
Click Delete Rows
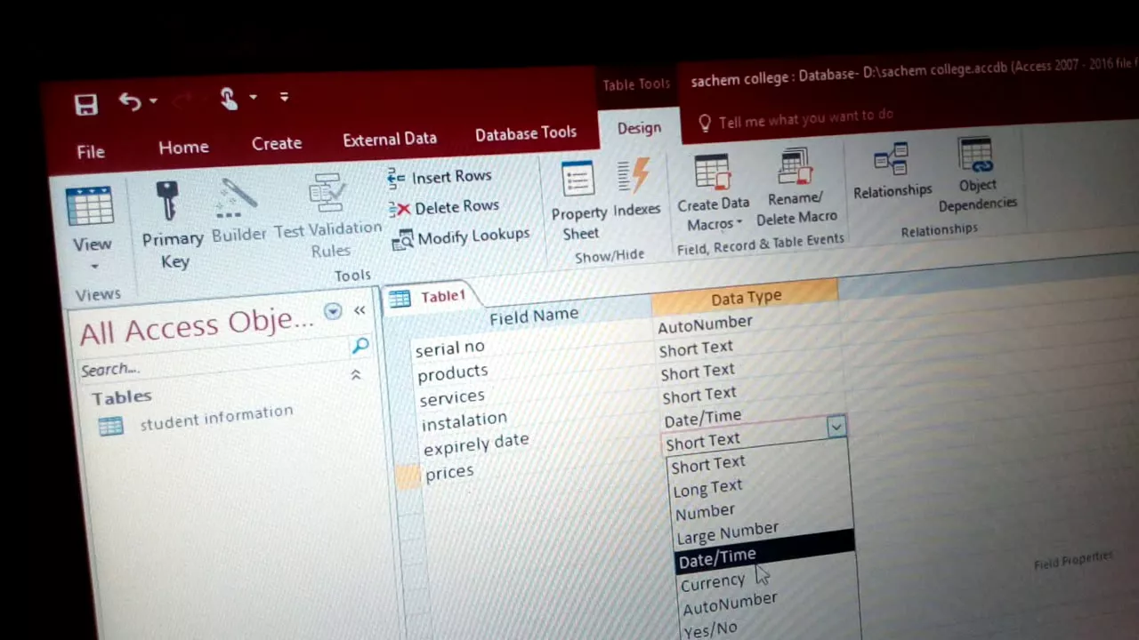tap(444, 207)
